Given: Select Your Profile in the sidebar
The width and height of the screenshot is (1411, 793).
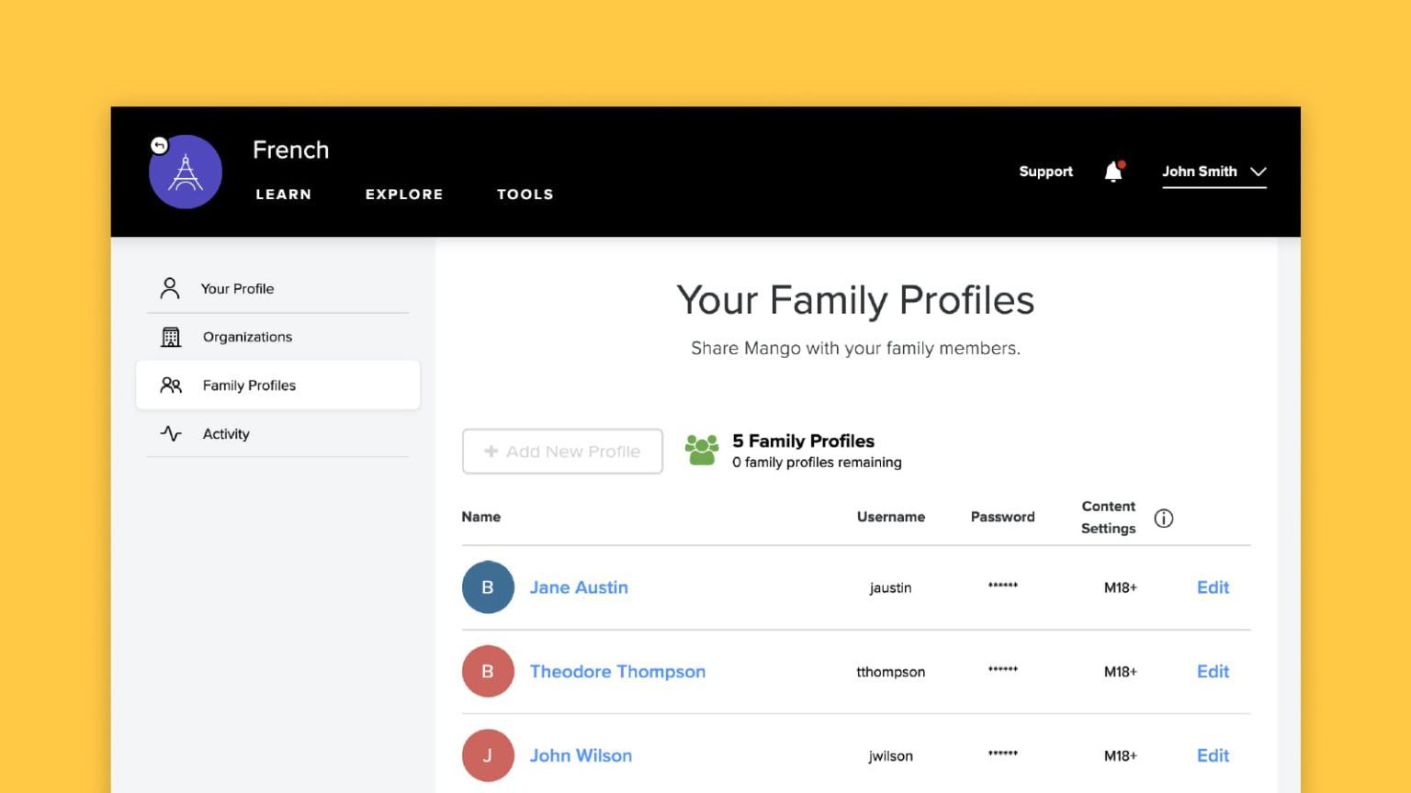Looking at the screenshot, I should point(237,289).
